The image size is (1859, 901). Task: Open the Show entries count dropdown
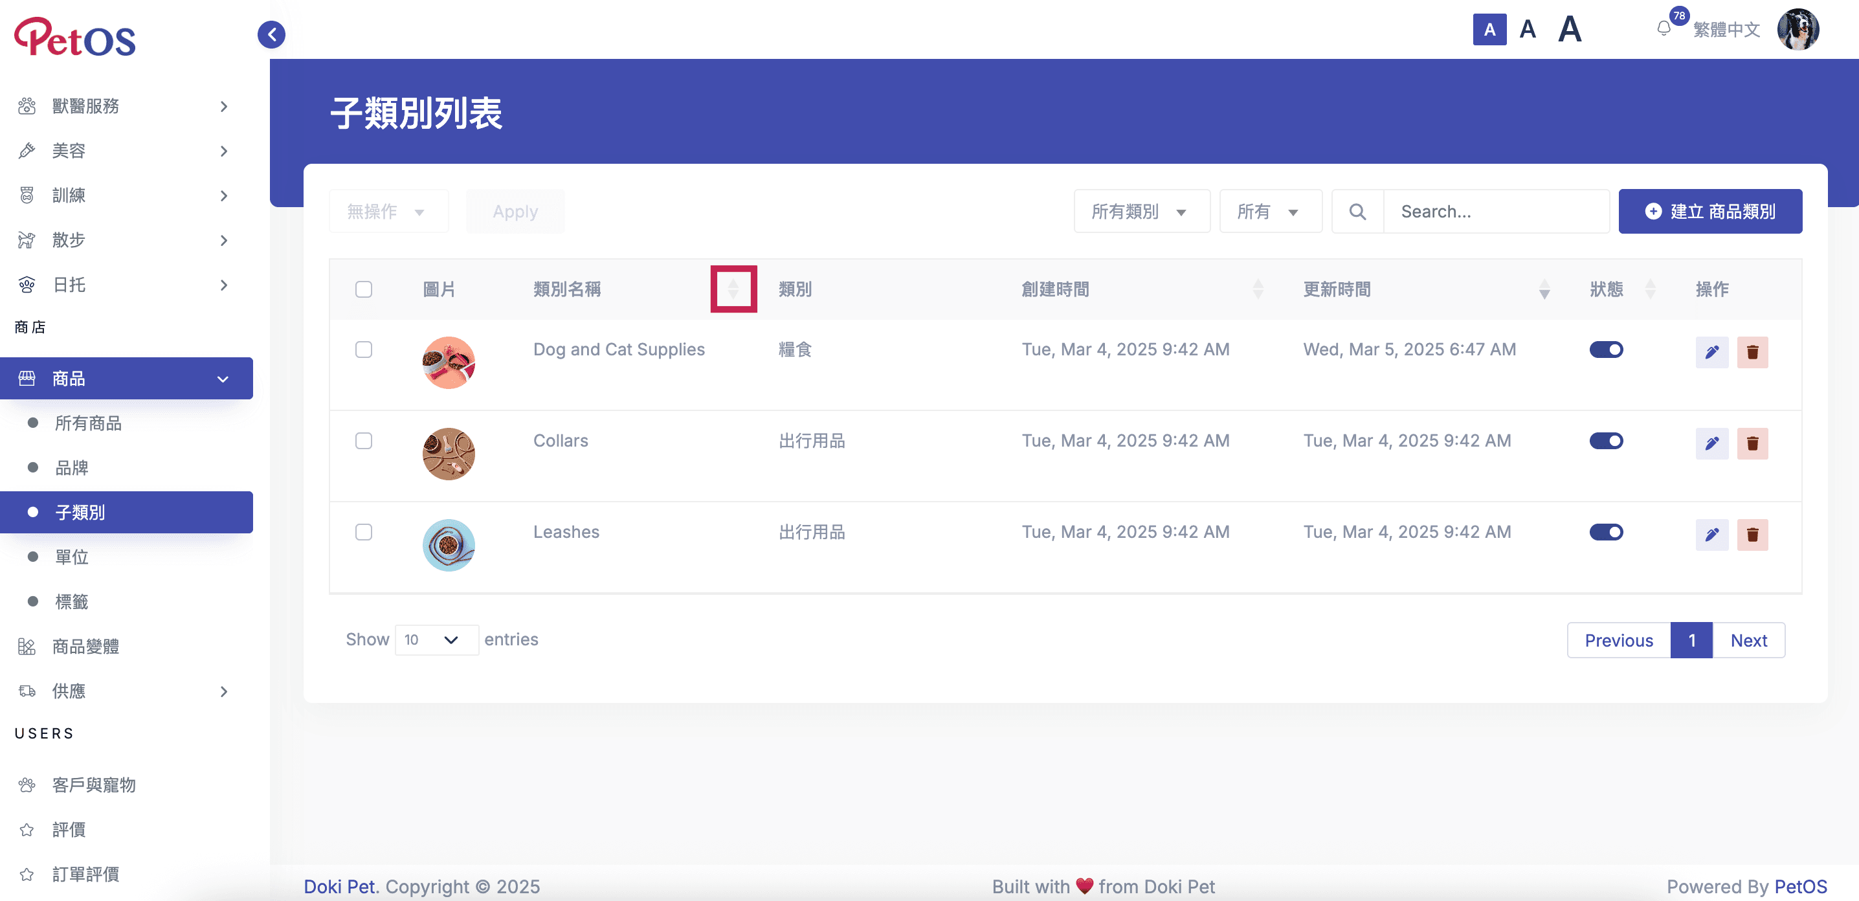coord(436,640)
